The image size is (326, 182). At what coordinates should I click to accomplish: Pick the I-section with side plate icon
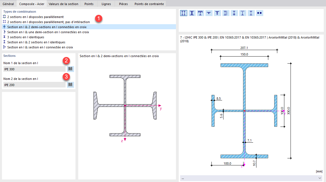click(225, 13)
